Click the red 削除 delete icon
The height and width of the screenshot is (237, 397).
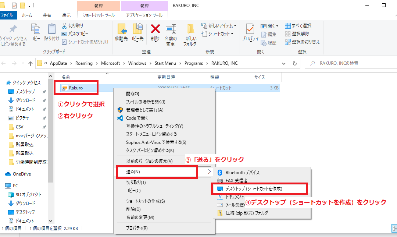coord(155,29)
